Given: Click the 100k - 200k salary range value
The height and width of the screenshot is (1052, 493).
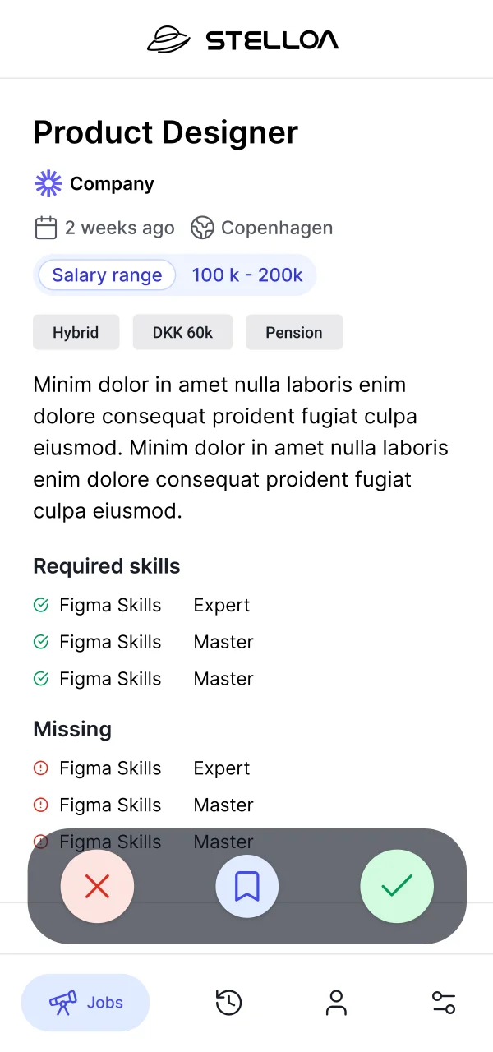Looking at the screenshot, I should 247,275.
